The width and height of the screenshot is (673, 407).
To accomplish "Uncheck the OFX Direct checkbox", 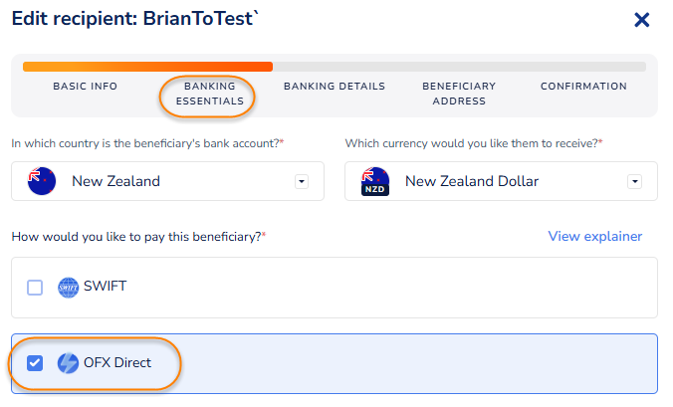I will pos(35,363).
